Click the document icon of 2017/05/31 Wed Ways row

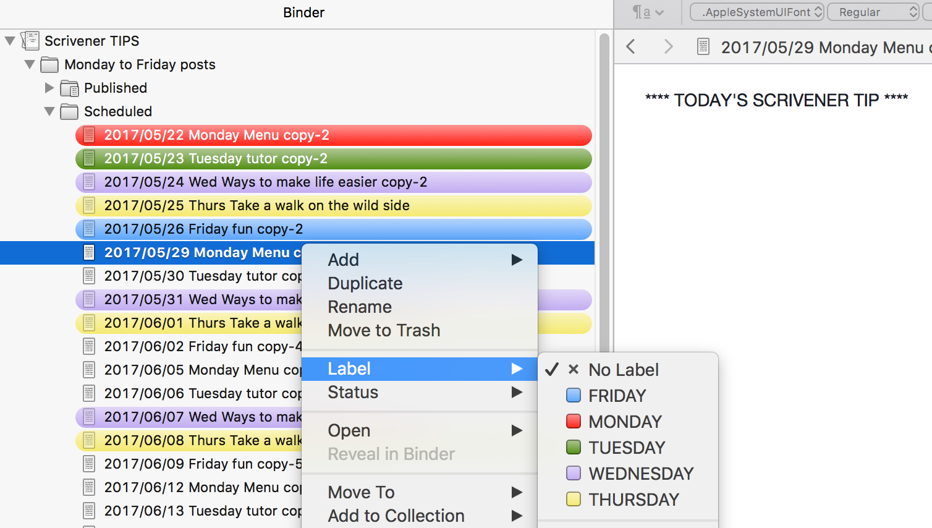click(89, 299)
